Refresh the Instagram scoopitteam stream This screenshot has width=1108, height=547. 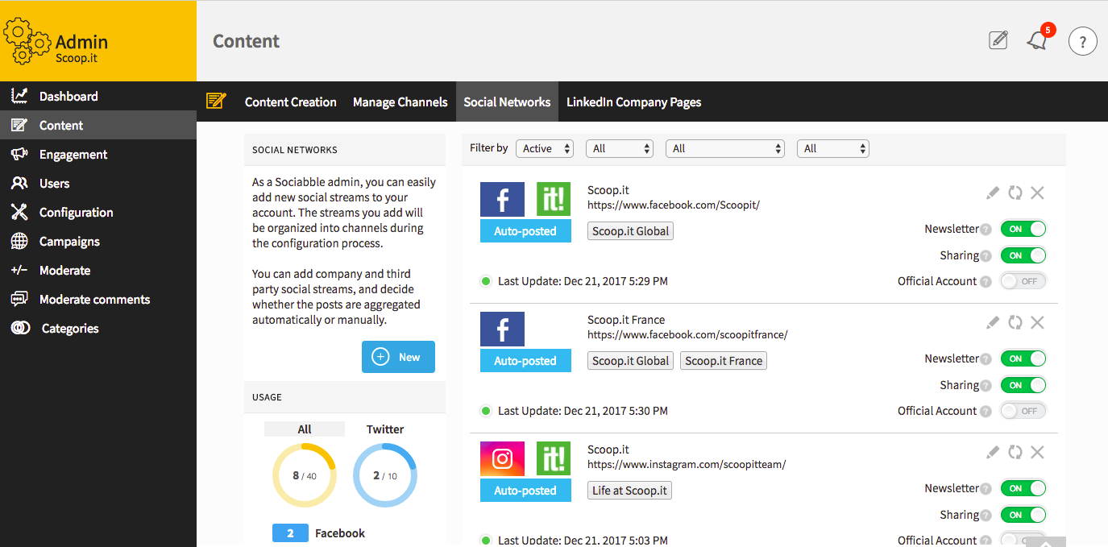coord(1015,452)
